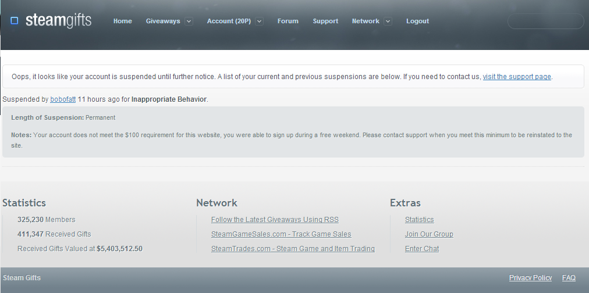Expand the Giveaways dropdown arrow

click(189, 22)
